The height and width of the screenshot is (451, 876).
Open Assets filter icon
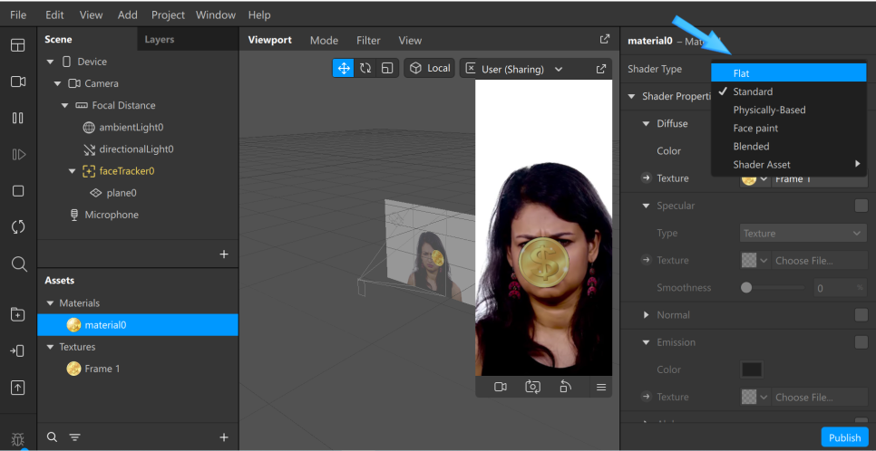click(x=75, y=437)
